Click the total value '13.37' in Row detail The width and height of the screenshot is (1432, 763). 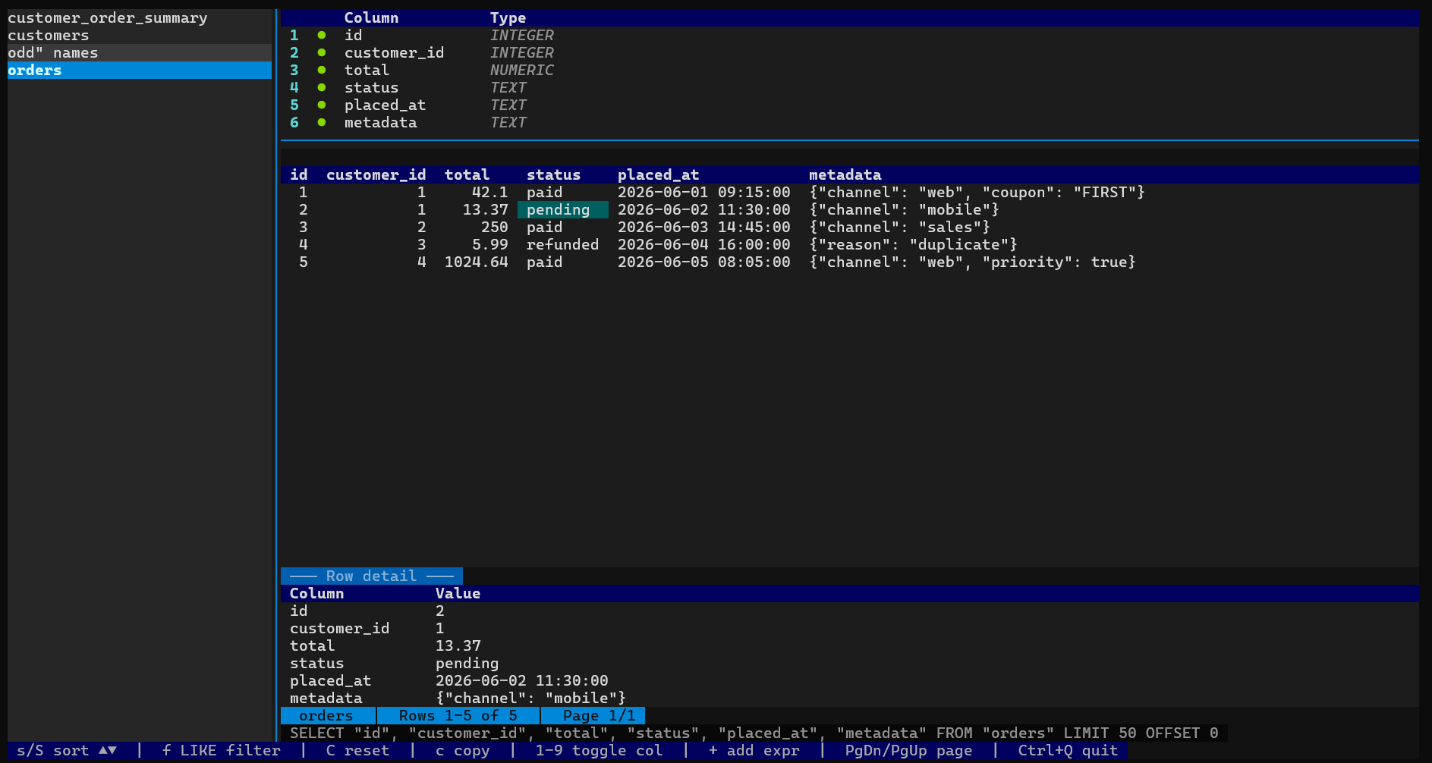coord(458,645)
